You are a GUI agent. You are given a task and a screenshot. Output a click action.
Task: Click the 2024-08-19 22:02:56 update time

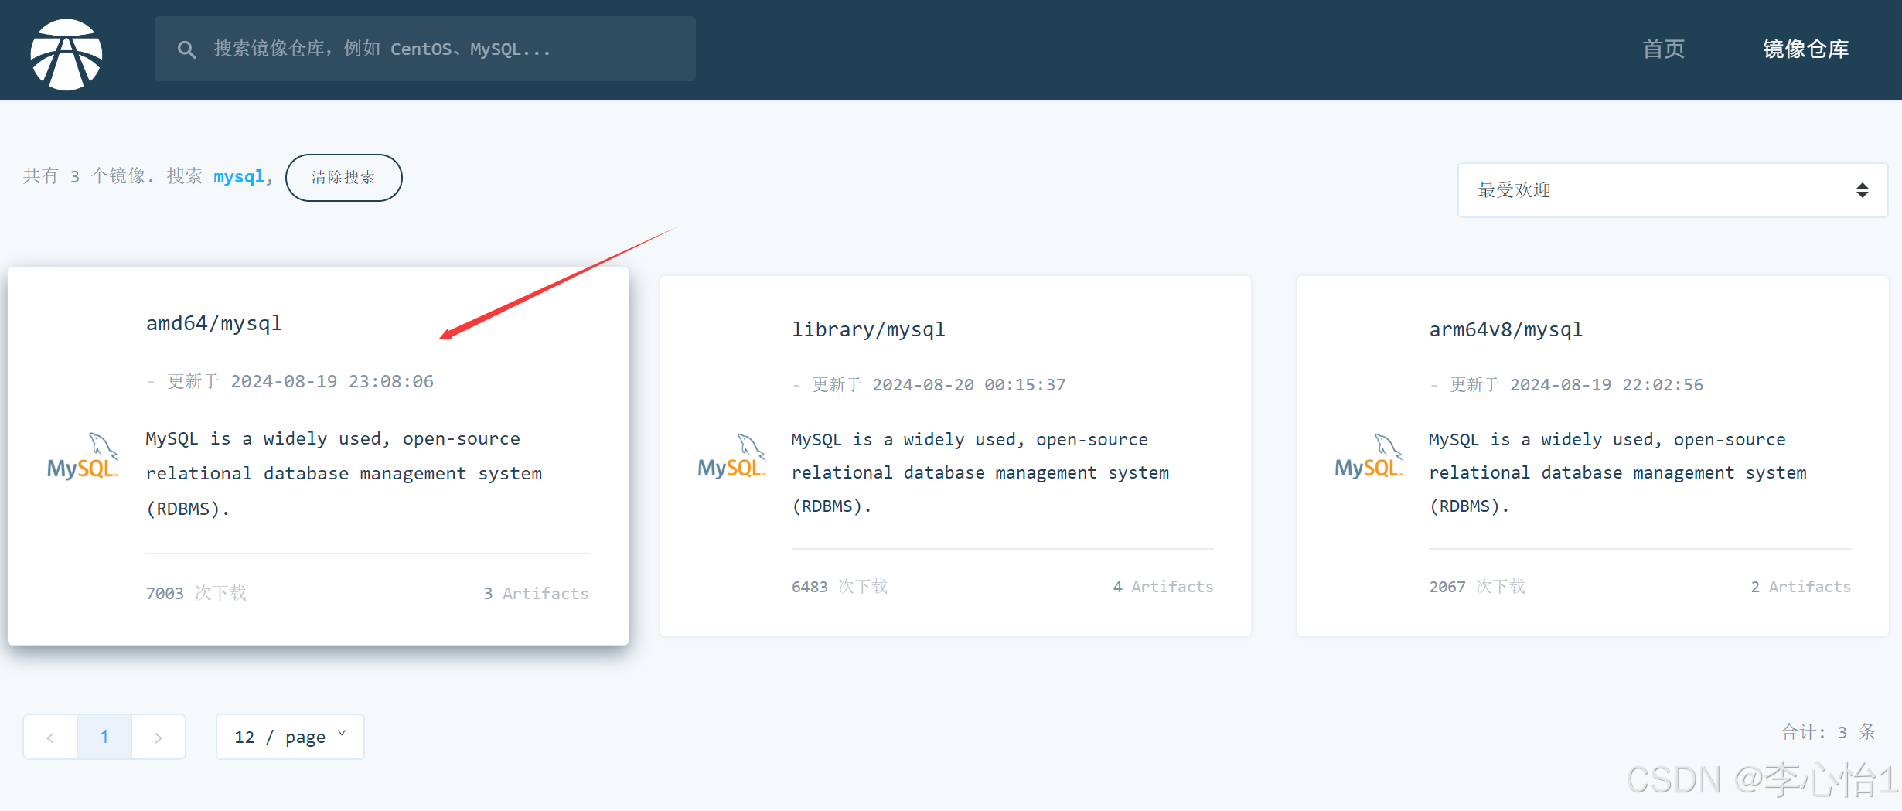point(1607,384)
